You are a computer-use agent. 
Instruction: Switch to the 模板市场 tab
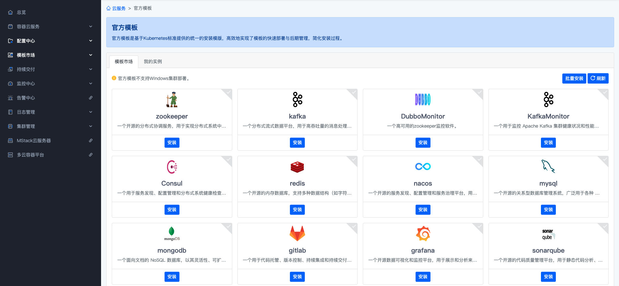pyautogui.click(x=124, y=62)
